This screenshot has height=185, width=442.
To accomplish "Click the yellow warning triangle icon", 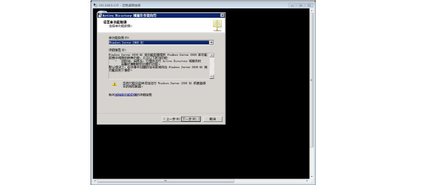I will click(x=114, y=84).
